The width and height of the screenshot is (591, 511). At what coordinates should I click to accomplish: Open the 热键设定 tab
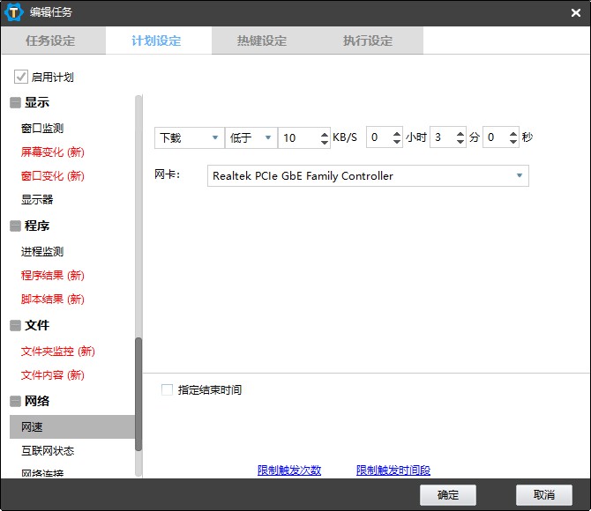262,41
